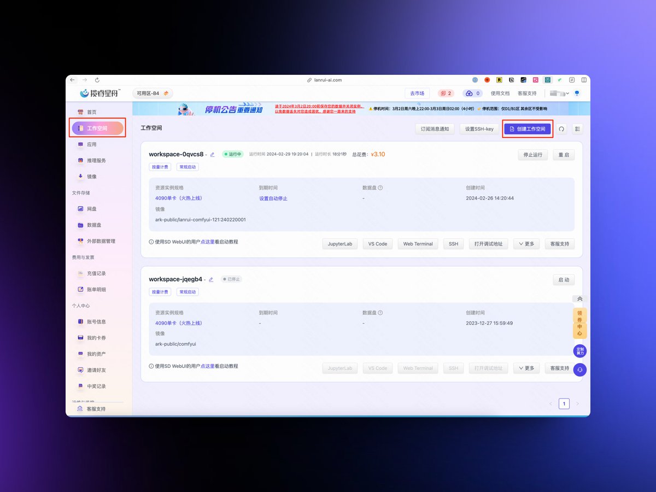The height and width of the screenshot is (492, 656).
Task: Expand the 更多 dropdown for workspace-0qvcs8
Action: pyautogui.click(x=526, y=244)
